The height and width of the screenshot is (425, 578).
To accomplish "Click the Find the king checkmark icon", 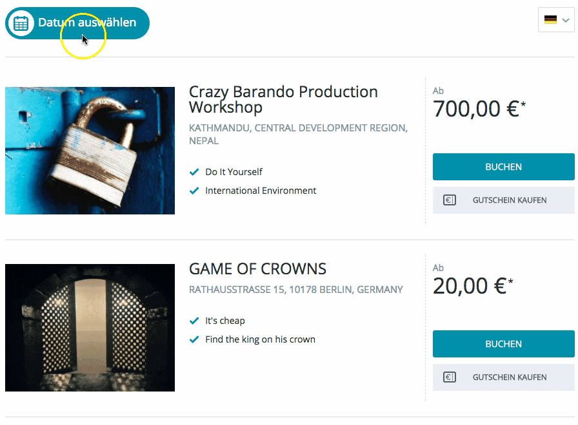I will (x=194, y=339).
